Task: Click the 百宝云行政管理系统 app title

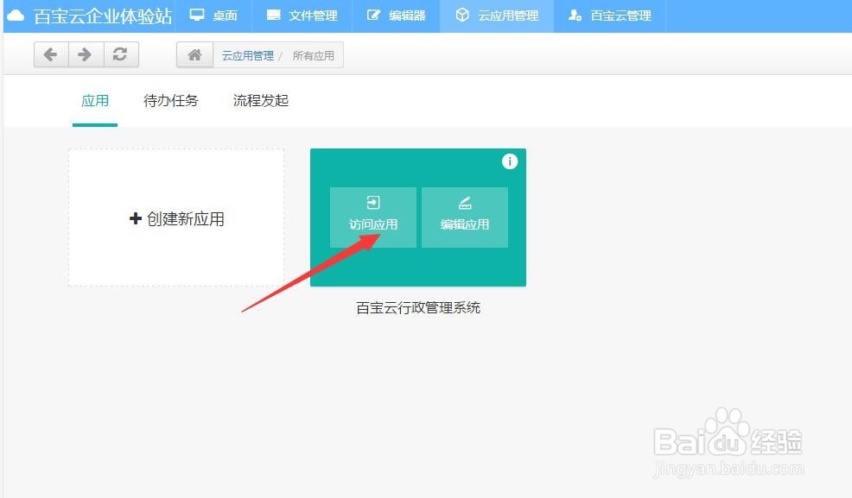Action: click(417, 307)
